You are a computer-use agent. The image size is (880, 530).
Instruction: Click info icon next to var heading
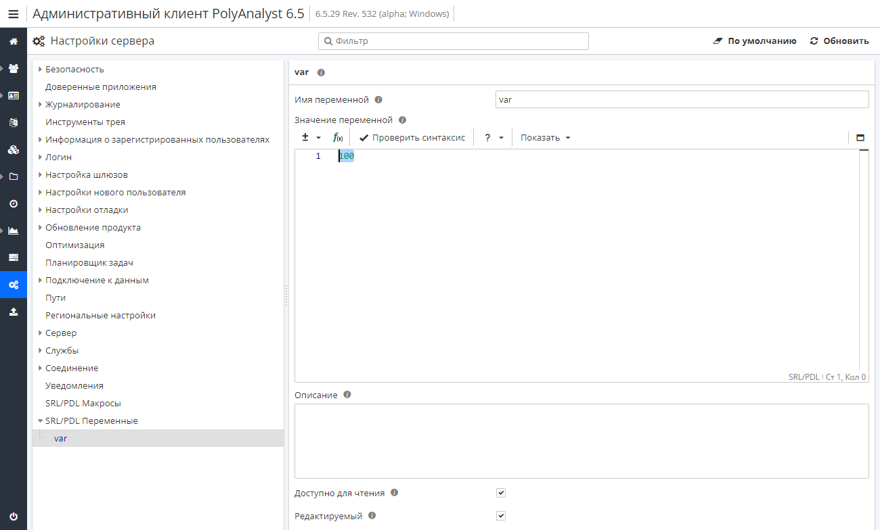321,72
